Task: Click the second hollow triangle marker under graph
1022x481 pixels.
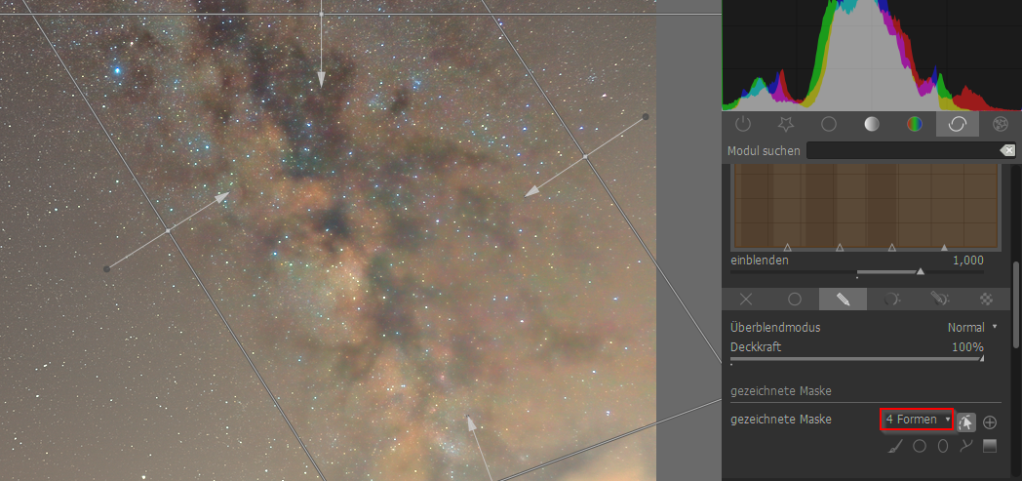Action: [840, 248]
